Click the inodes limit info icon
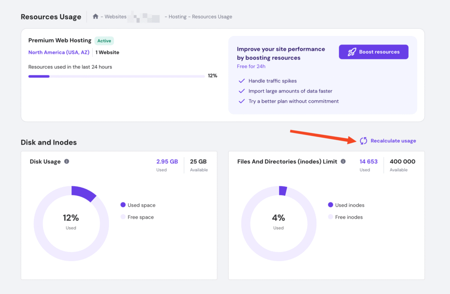The image size is (450, 294). pyautogui.click(x=343, y=161)
